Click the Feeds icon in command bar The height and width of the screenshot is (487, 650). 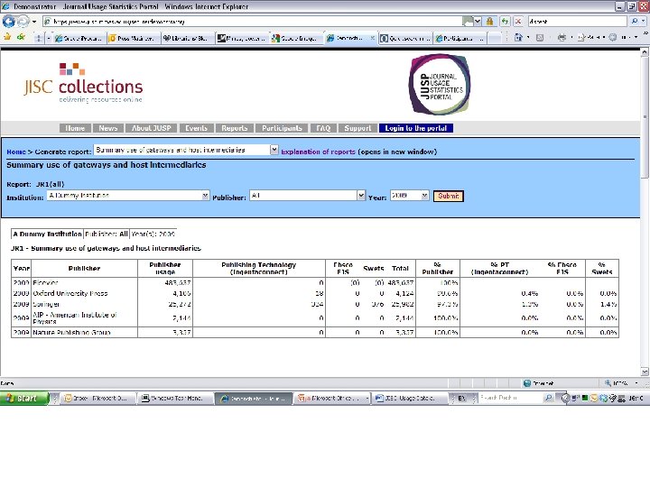(x=540, y=38)
